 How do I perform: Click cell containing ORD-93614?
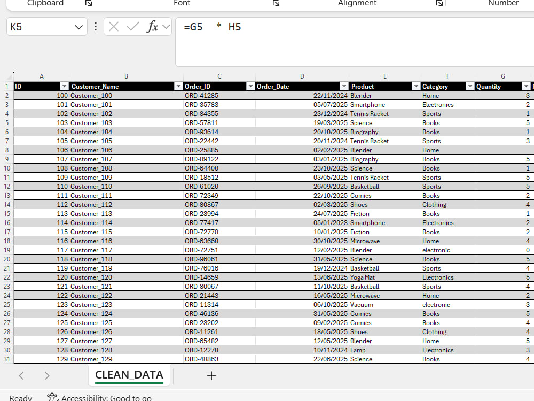219,132
